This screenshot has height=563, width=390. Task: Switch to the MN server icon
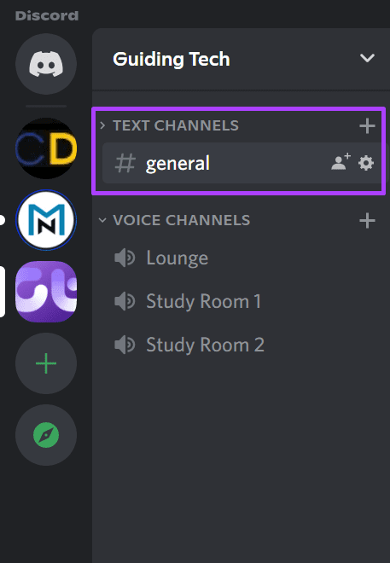click(x=46, y=220)
